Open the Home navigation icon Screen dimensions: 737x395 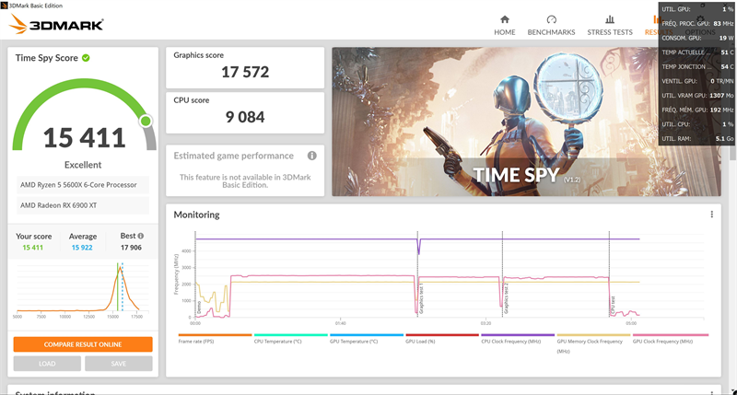tap(504, 19)
